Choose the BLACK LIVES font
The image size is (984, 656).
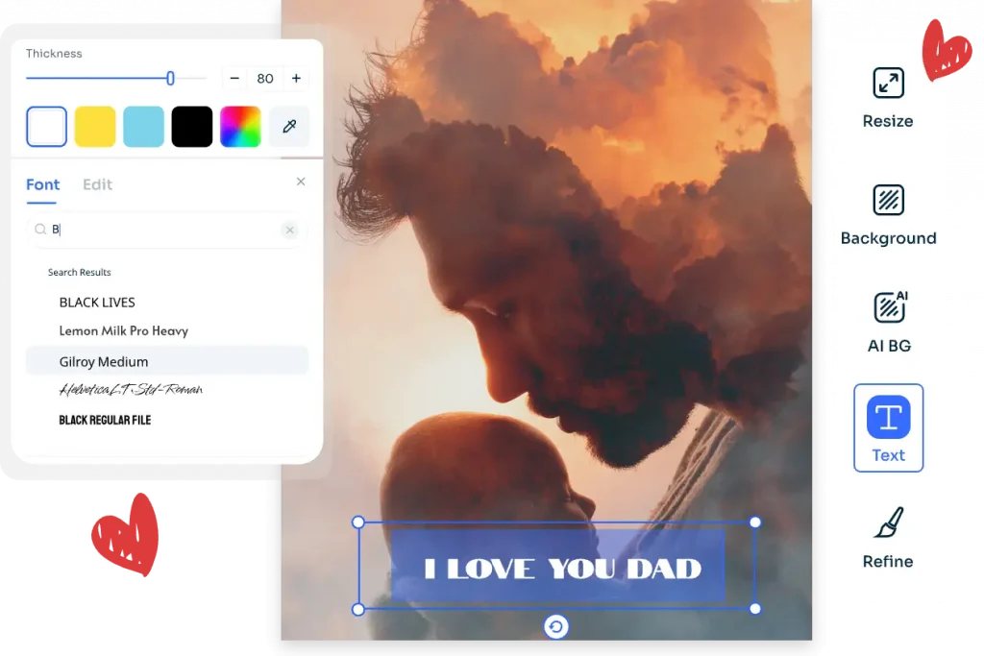97,302
